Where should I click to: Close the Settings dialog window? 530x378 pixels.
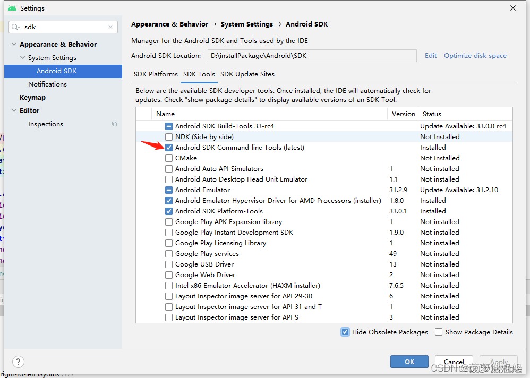point(513,8)
